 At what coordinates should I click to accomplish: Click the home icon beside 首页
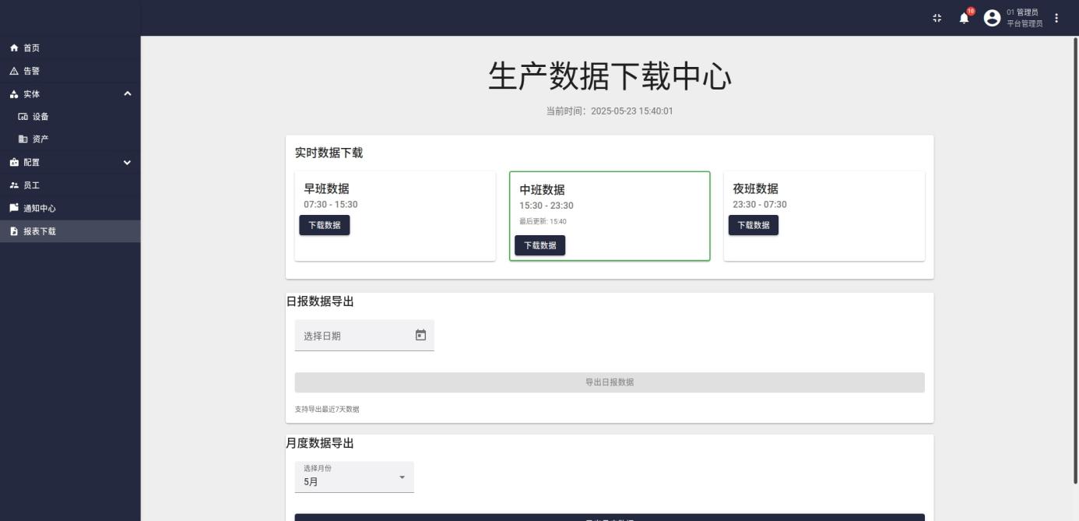coord(13,48)
